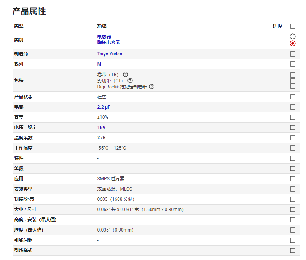The width and height of the screenshot is (306, 260).
Task: Open the Taiyo Yuden manufacturer link
Action: coord(110,54)
